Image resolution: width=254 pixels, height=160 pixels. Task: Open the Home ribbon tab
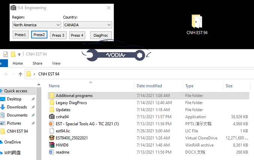click(18, 63)
